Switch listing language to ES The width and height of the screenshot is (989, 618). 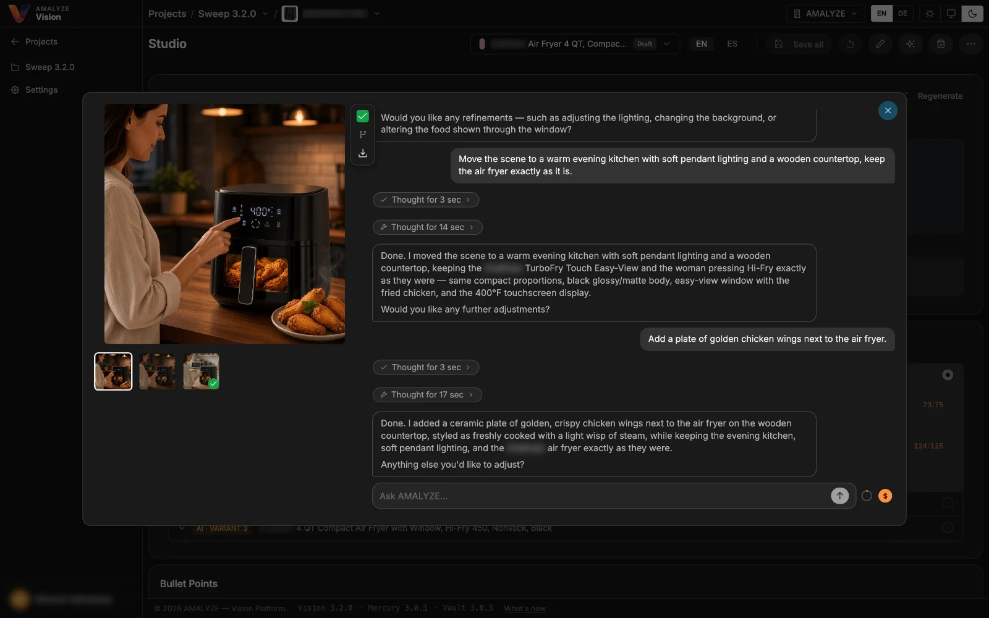click(x=732, y=44)
